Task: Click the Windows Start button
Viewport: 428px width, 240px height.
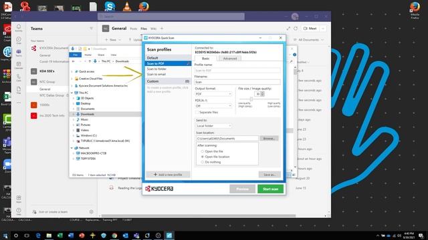Action: click(x=5, y=235)
